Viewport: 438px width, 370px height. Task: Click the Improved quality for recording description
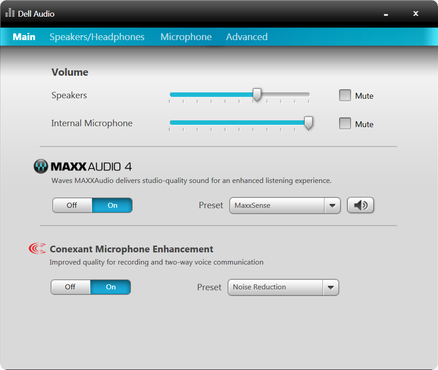(x=156, y=262)
